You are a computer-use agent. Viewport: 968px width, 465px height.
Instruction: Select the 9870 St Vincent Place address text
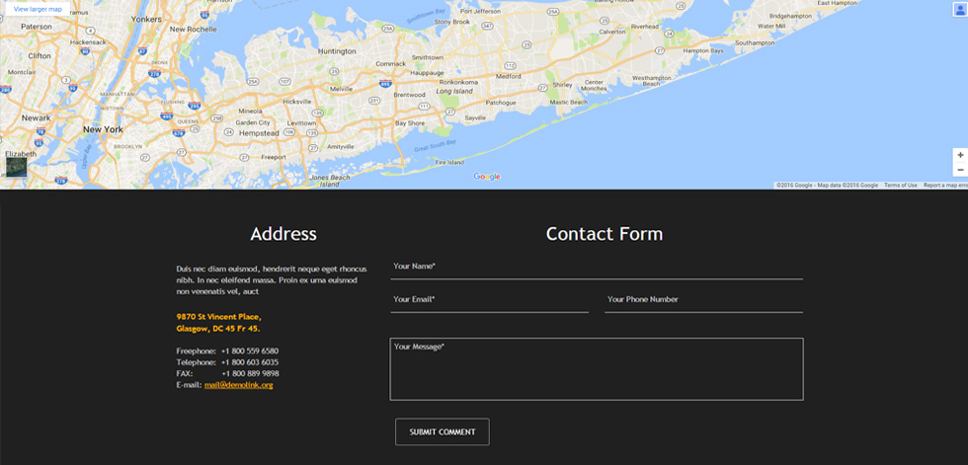point(218,316)
